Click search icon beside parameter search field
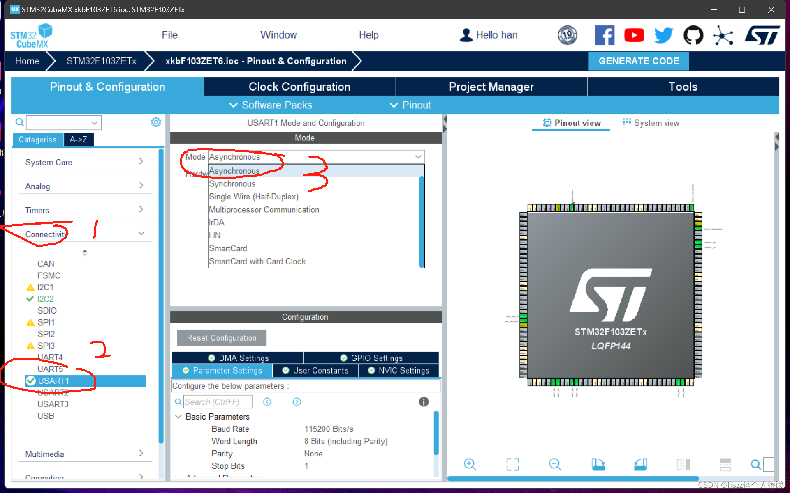This screenshot has height=493, width=790. [178, 401]
